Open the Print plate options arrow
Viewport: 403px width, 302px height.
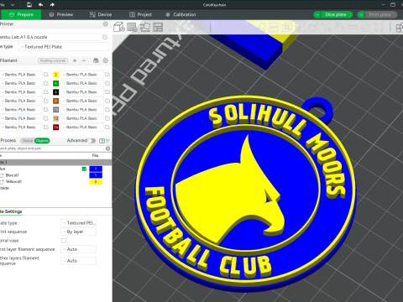(x=361, y=14)
